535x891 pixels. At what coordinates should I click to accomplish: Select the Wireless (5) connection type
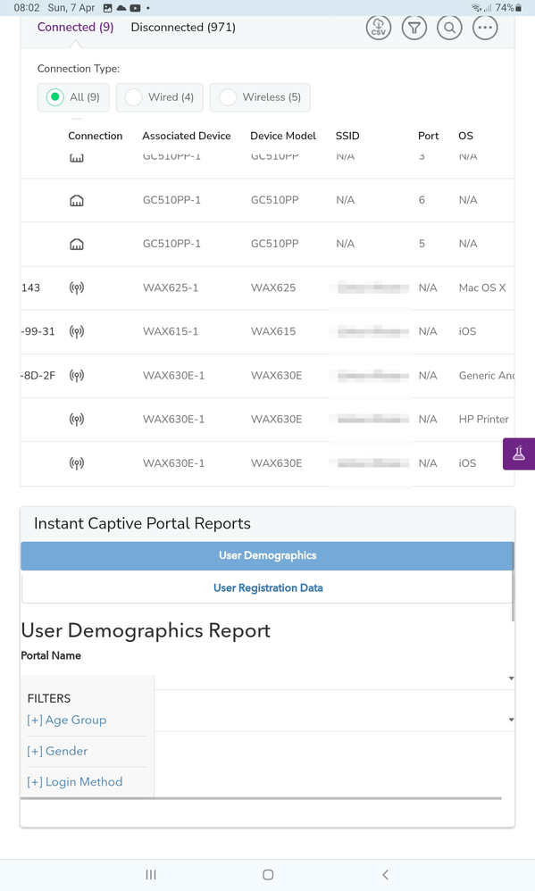(x=260, y=97)
